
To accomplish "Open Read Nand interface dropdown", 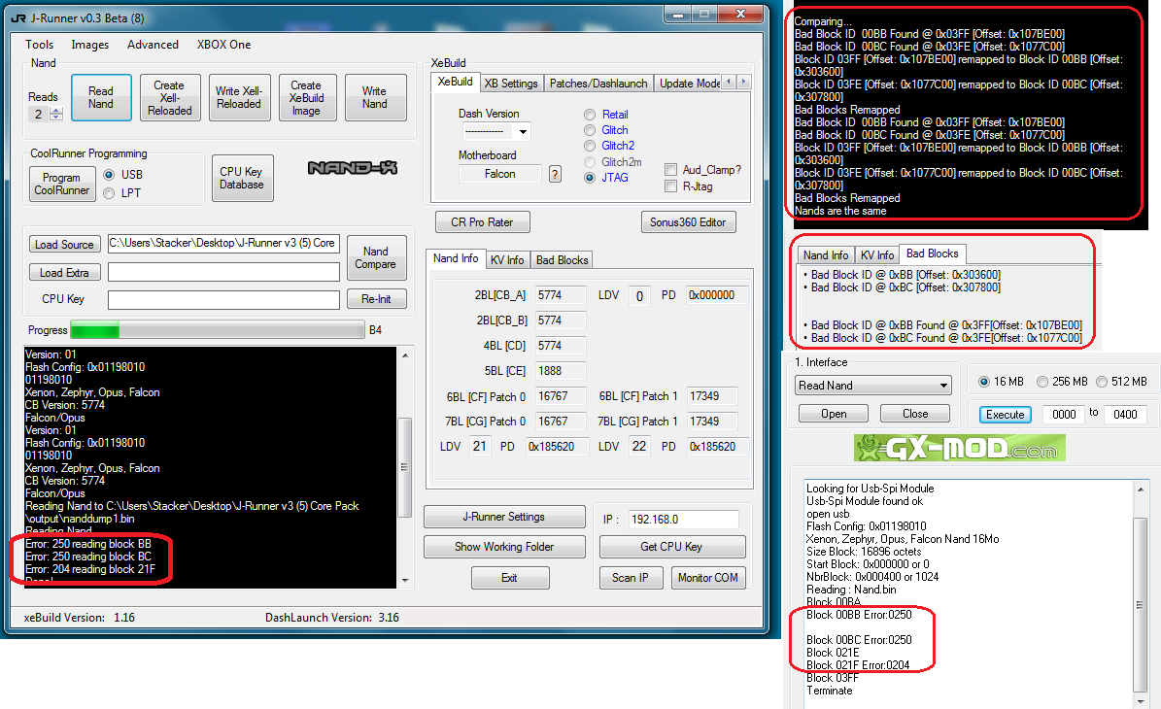I will (943, 386).
